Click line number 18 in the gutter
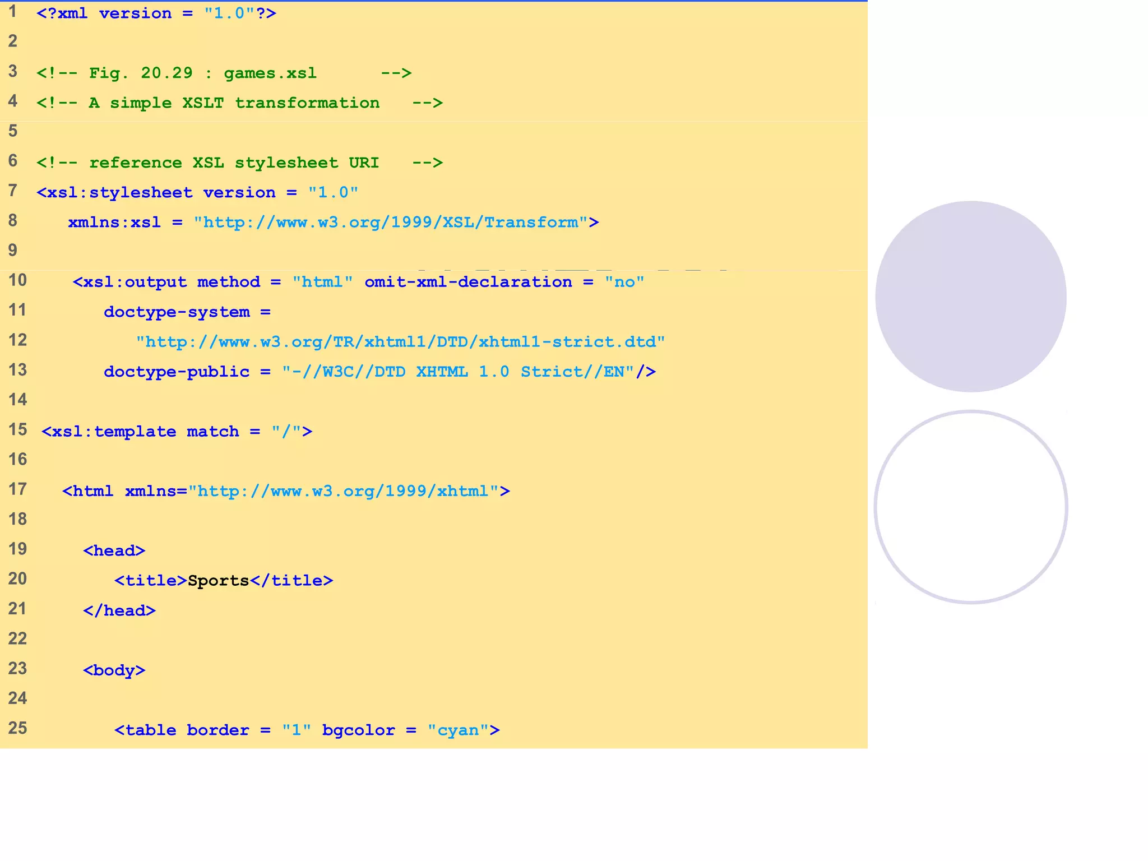 (x=17, y=519)
